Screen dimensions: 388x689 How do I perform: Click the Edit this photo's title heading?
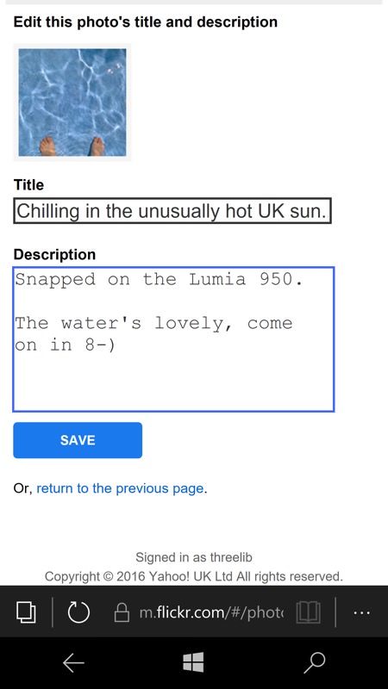(146, 22)
